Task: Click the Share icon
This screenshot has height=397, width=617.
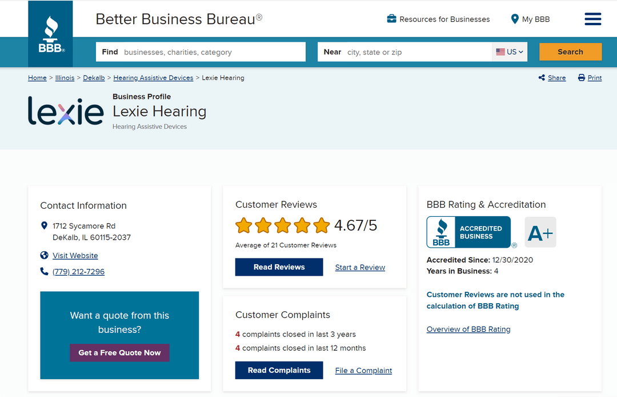Action: pos(542,78)
